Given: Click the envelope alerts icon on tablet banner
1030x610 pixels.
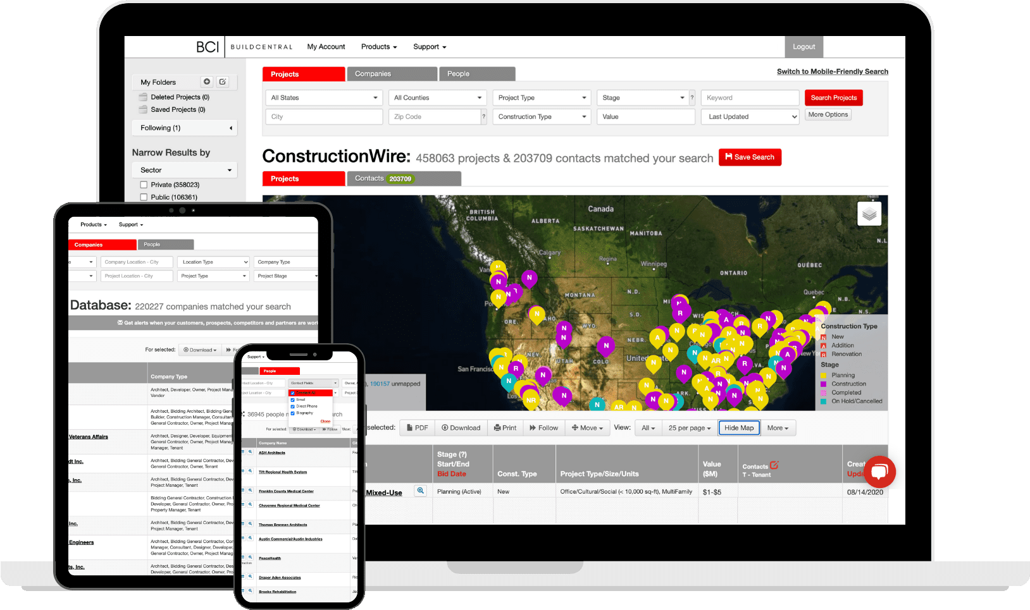Looking at the screenshot, I should (120, 322).
